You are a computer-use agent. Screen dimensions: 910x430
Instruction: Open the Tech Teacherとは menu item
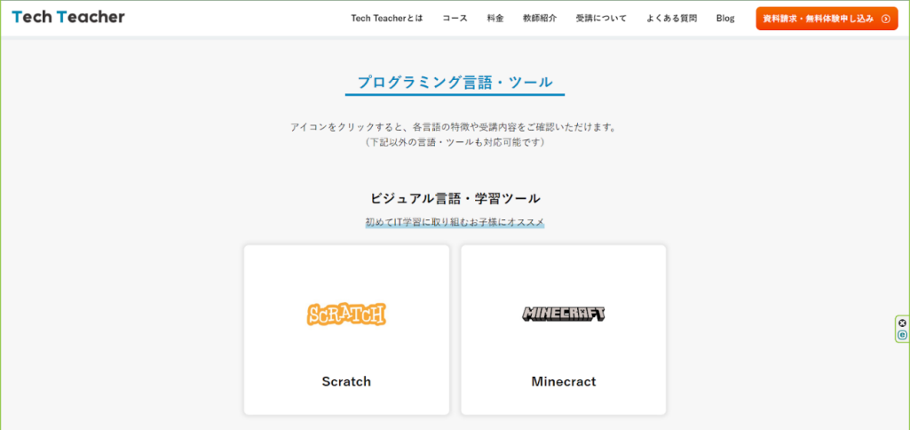coord(387,19)
